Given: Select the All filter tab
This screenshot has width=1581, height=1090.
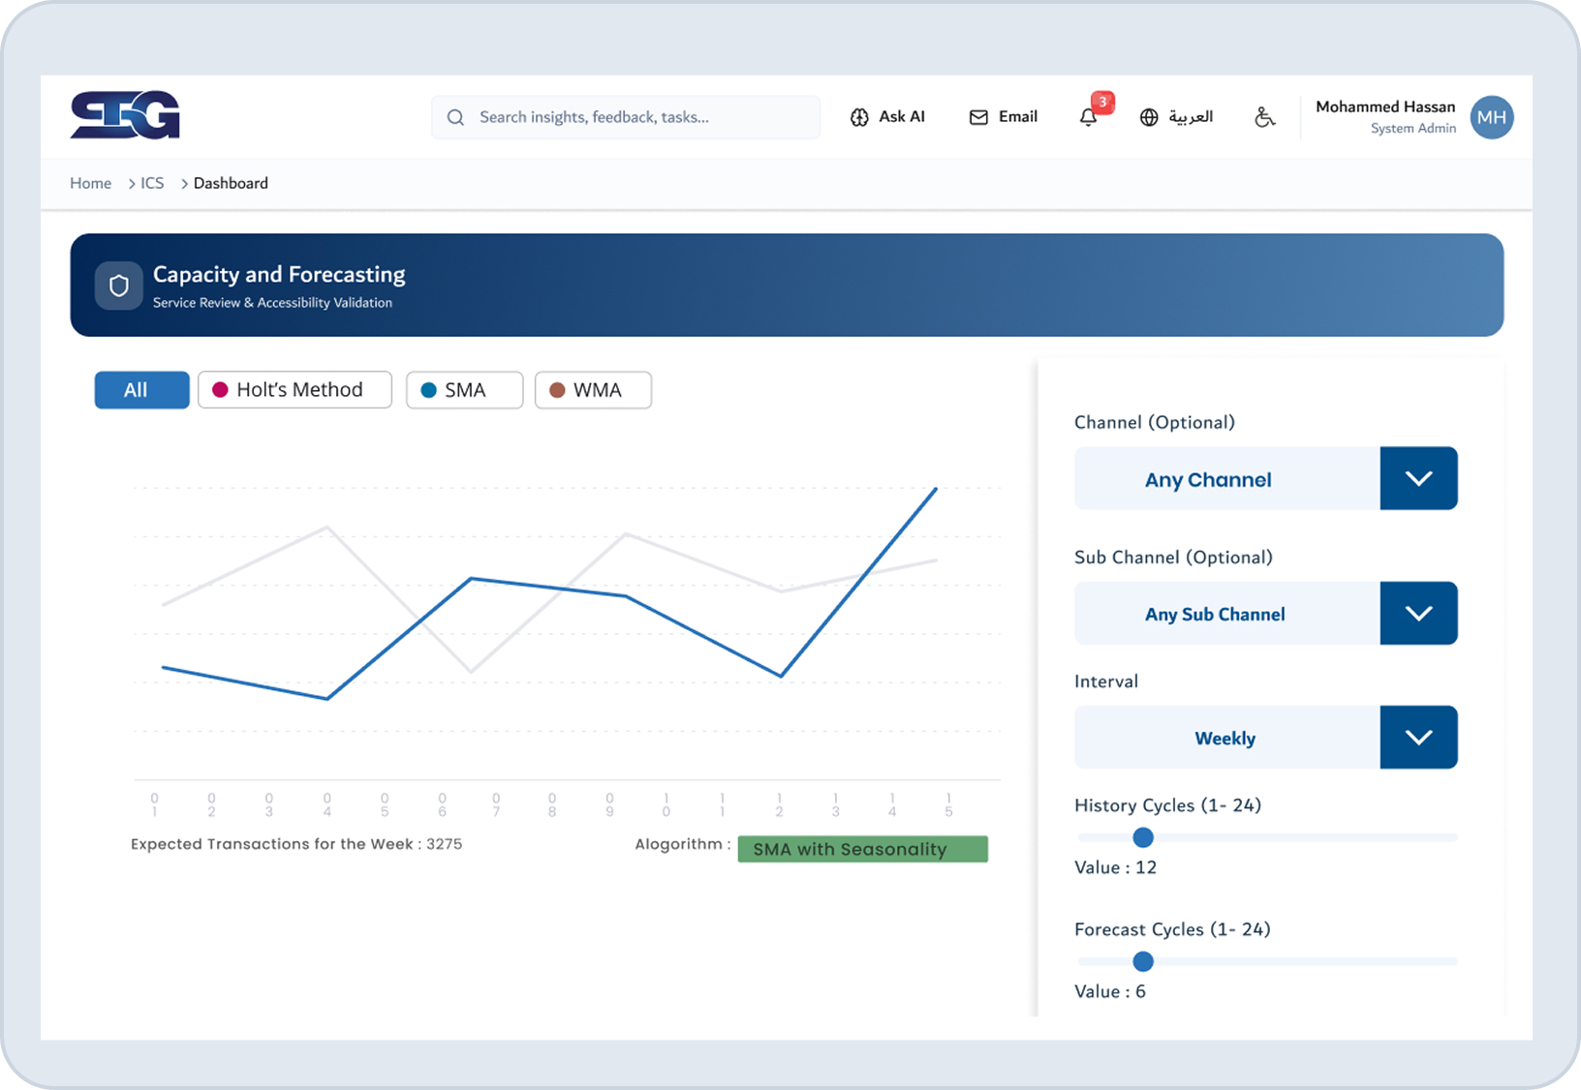Looking at the screenshot, I should 141,389.
